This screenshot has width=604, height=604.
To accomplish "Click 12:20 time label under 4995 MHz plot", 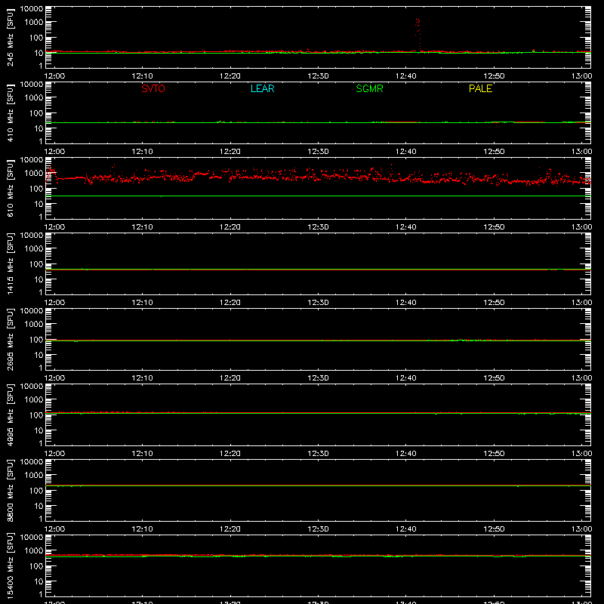I will (x=230, y=454).
